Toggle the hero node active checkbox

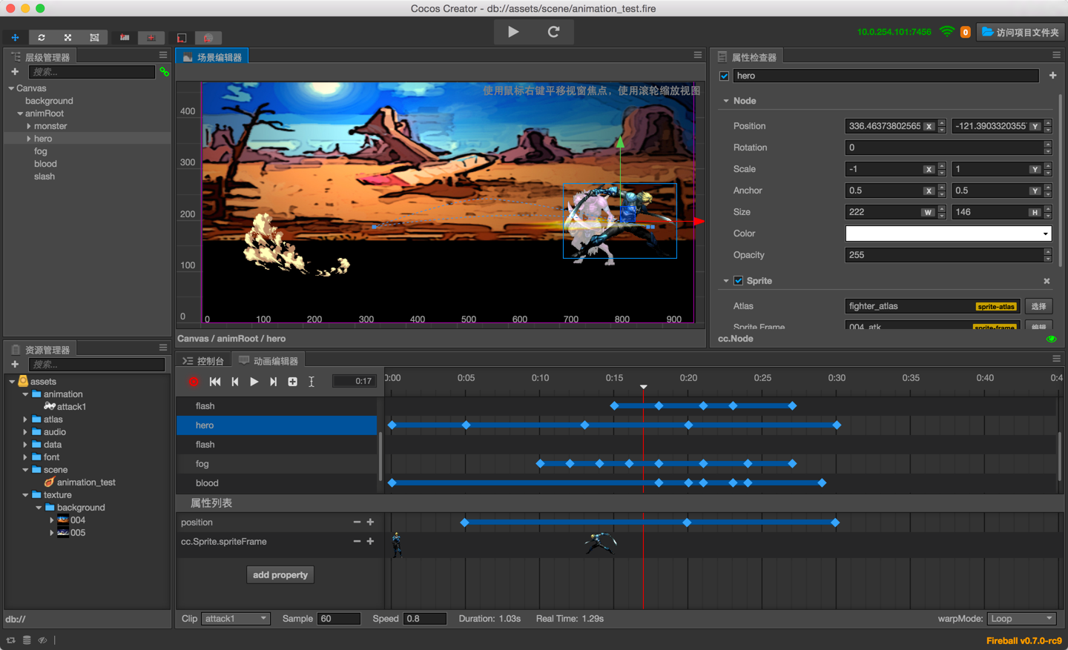pyautogui.click(x=724, y=76)
